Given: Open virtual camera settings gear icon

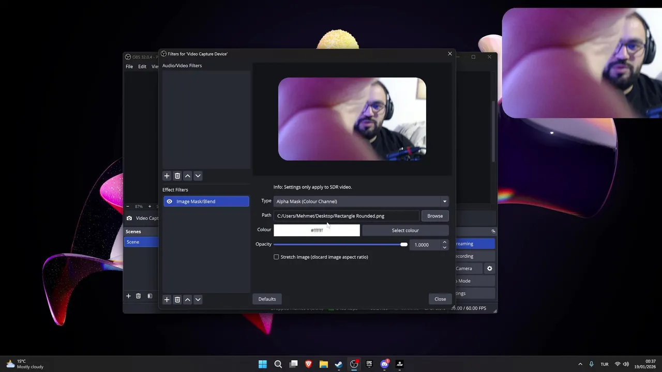Looking at the screenshot, I should (x=490, y=269).
